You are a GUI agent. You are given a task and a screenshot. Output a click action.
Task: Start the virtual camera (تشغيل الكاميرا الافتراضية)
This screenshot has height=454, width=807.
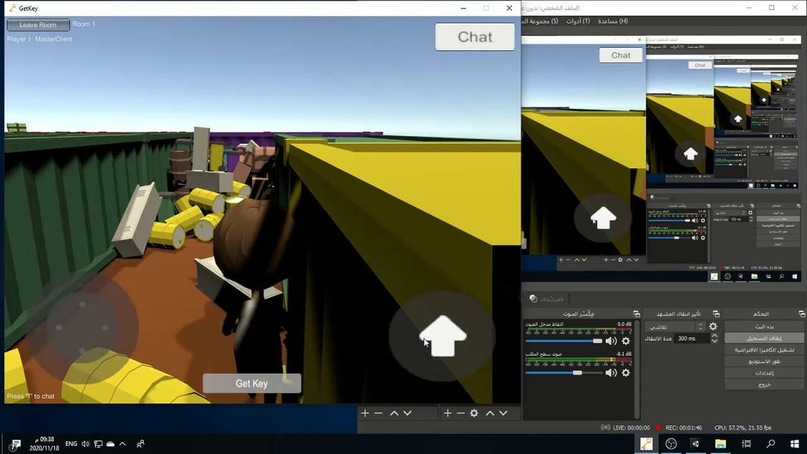tap(765, 349)
